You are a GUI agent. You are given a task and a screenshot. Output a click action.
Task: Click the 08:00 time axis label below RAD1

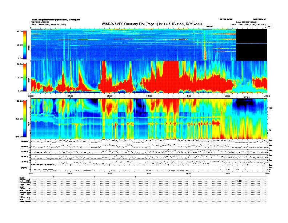click(x=109, y=96)
